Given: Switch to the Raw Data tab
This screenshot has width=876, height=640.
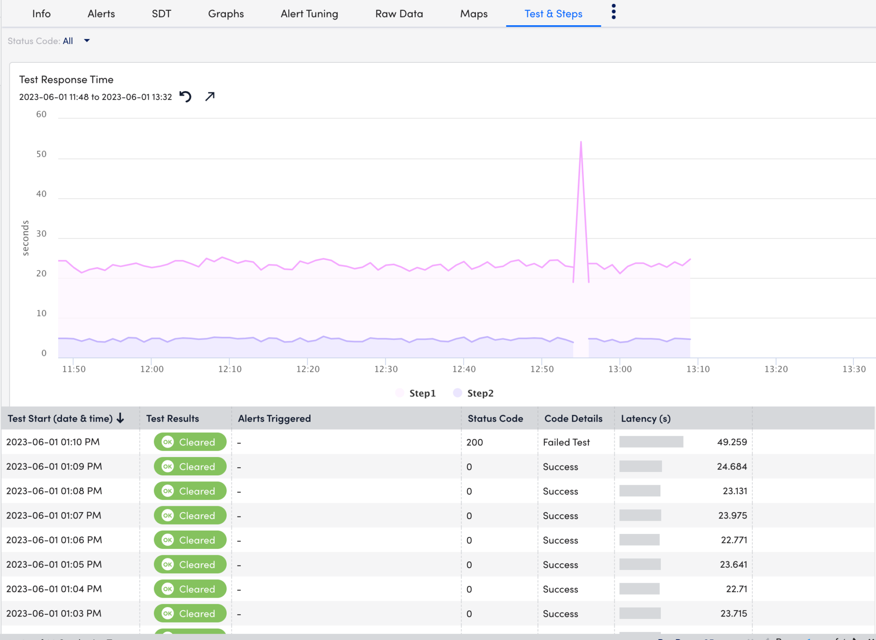Looking at the screenshot, I should pyautogui.click(x=399, y=13).
